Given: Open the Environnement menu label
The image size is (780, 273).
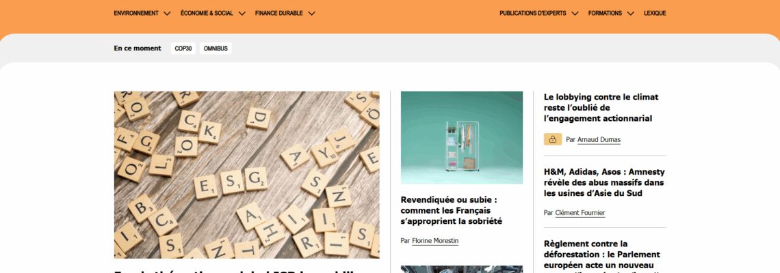Looking at the screenshot, I should 136,14.
